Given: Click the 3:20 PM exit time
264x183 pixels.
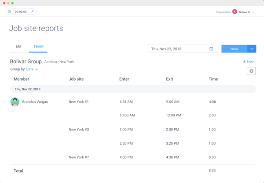Looking at the screenshot, I should tap(172, 143).
